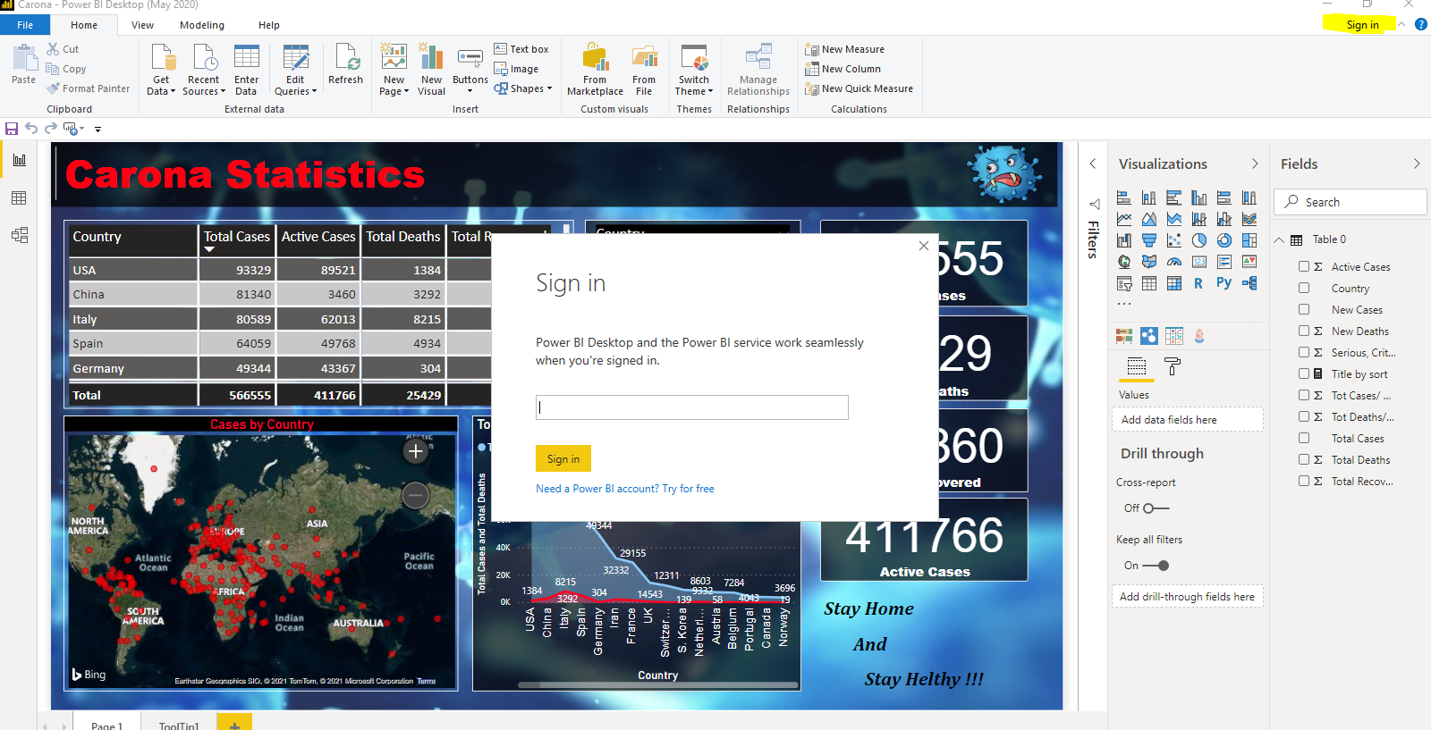
Task: Check the Total Deaths field
Action: pyautogui.click(x=1304, y=459)
